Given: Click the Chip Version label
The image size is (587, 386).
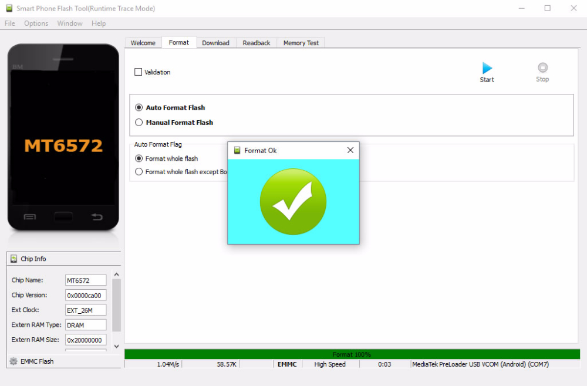Looking at the screenshot, I should point(29,294).
